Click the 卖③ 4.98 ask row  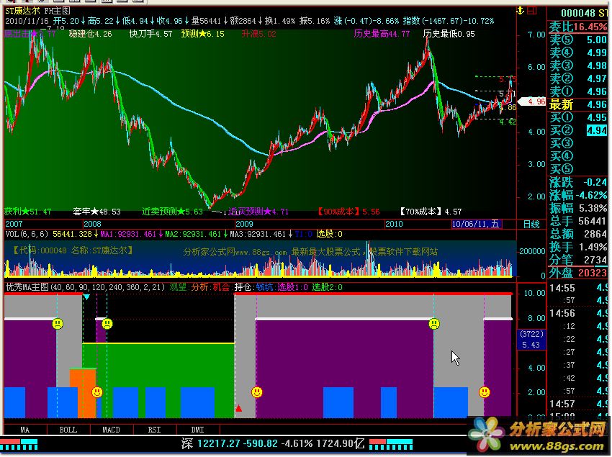pos(578,65)
